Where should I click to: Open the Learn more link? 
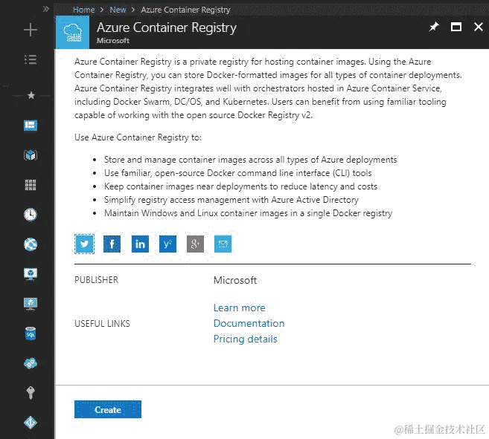(240, 308)
